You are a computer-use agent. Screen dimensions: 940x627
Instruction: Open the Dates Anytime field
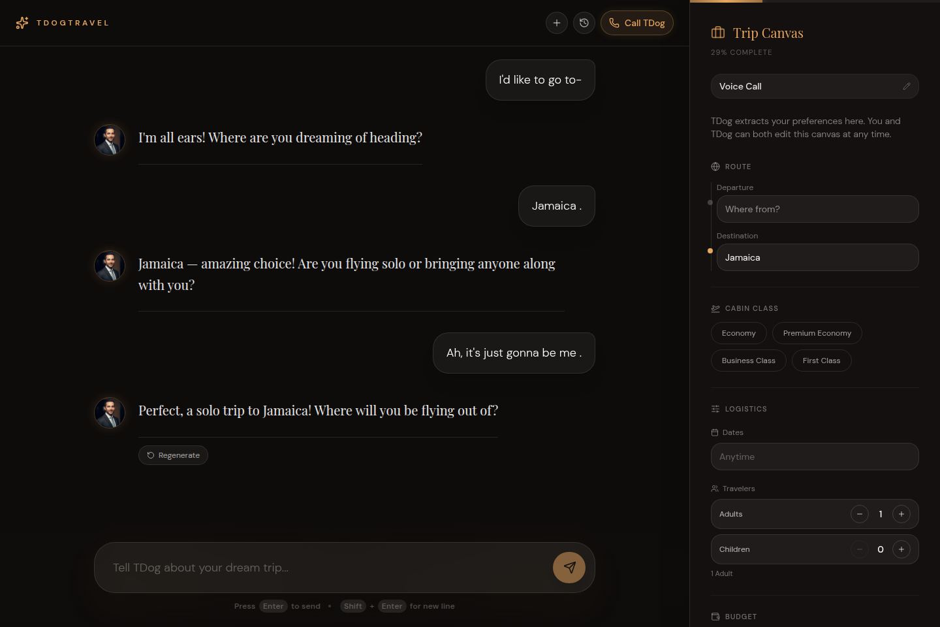click(815, 457)
